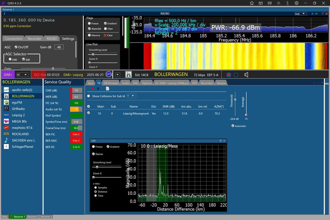
Task: Open the Connection tab
Action: pos(13,38)
